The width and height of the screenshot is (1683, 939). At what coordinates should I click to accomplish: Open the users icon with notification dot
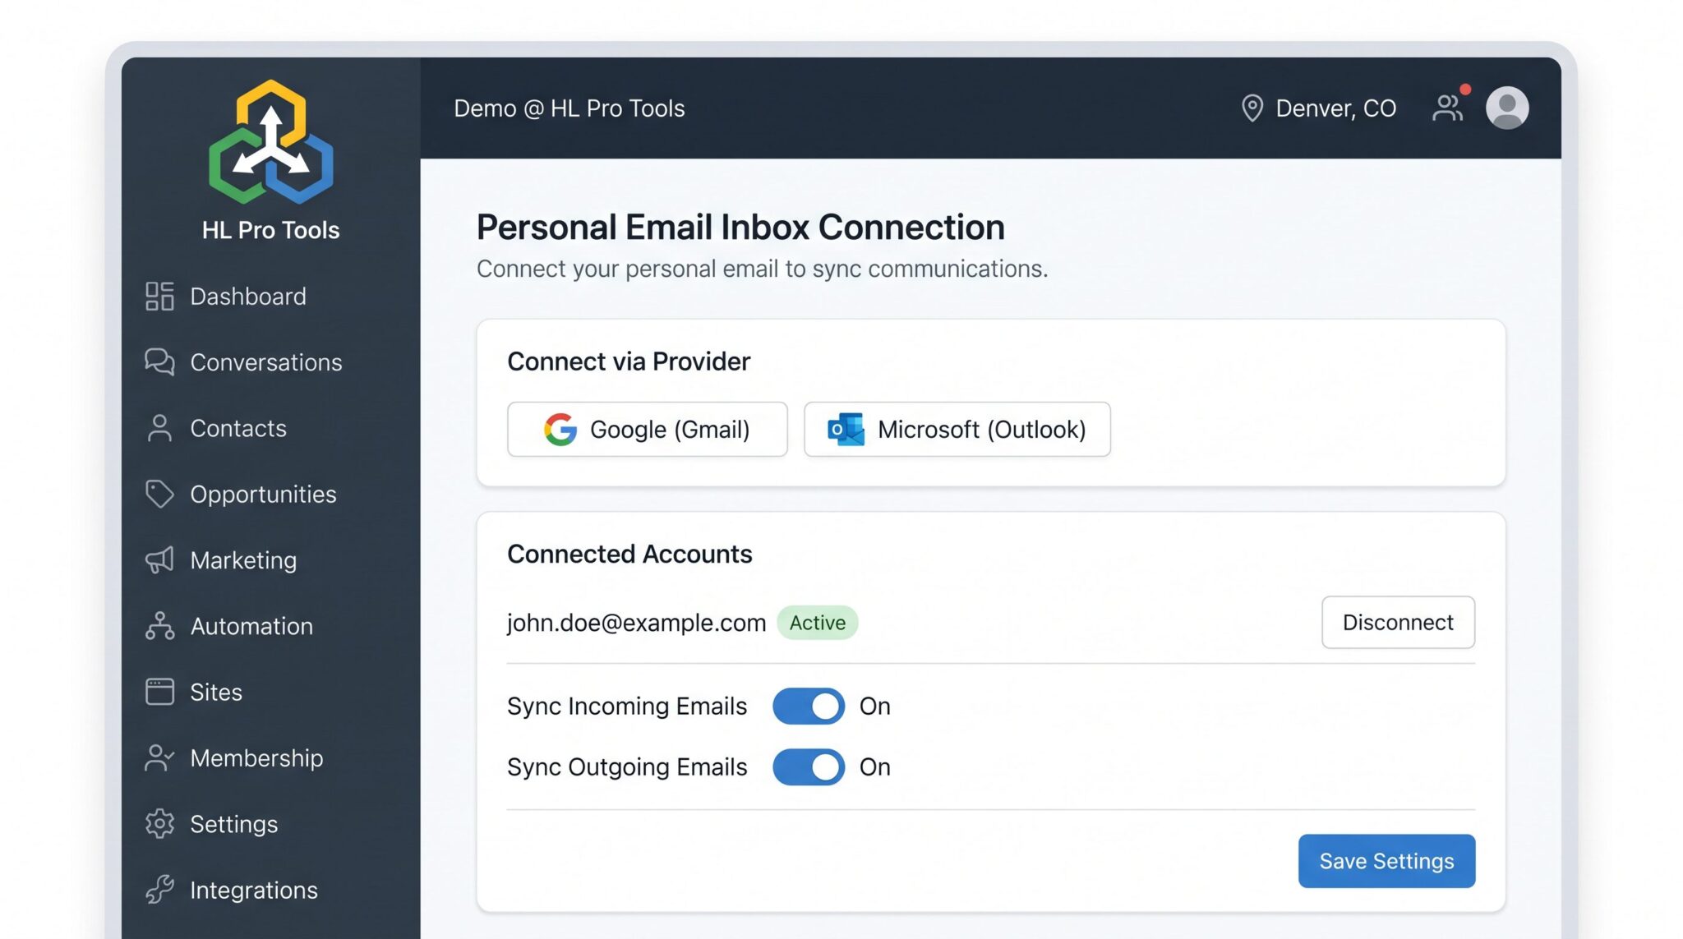tap(1450, 105)
